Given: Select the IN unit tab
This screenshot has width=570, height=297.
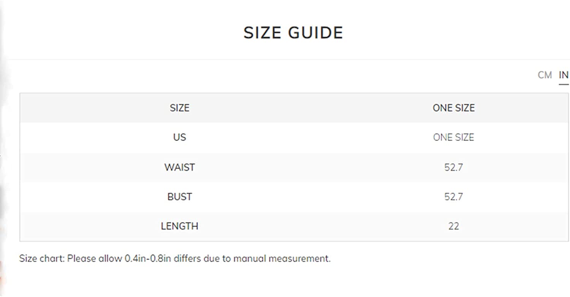Looking at the screenshot, I should coord(564,75).
